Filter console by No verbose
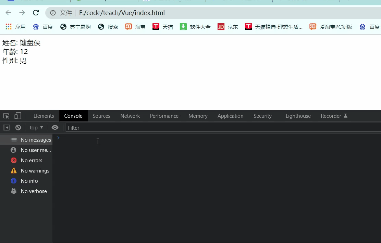381x243 pixels. tap(33, 191)
